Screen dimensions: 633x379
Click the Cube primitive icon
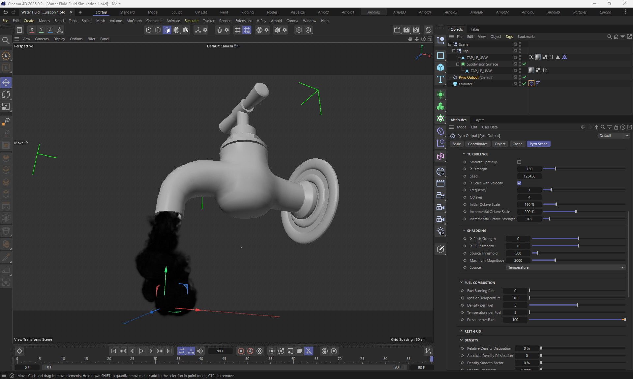(440, 68)
